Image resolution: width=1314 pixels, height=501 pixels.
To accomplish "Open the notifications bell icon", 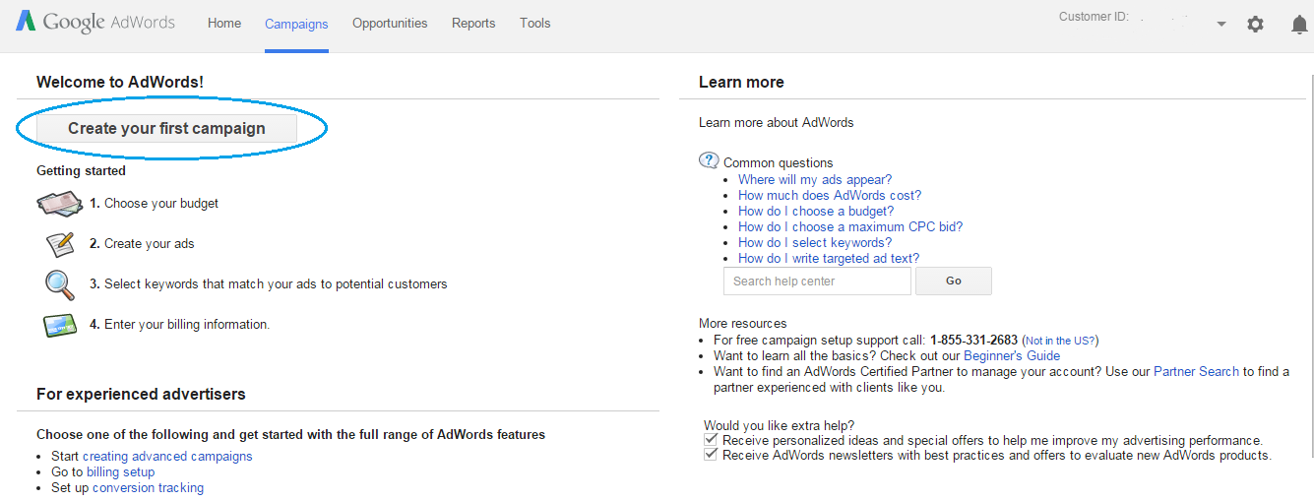I will (x=1299, y=25).
